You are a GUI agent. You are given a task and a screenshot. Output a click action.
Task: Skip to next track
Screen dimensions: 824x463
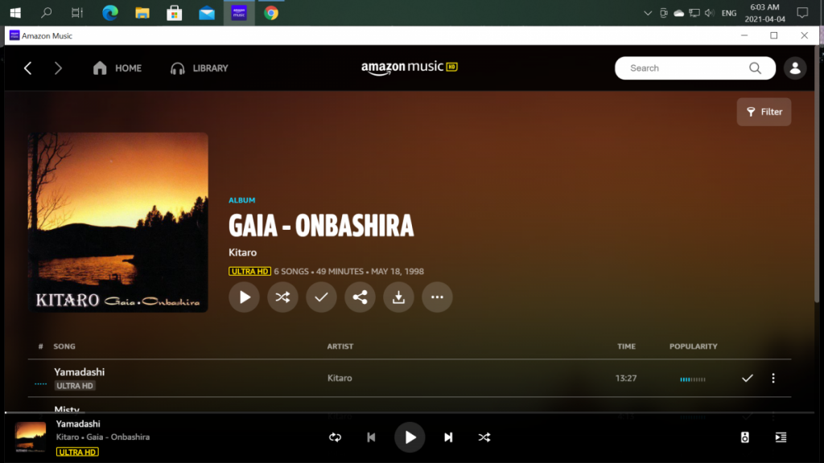[448, 437]
